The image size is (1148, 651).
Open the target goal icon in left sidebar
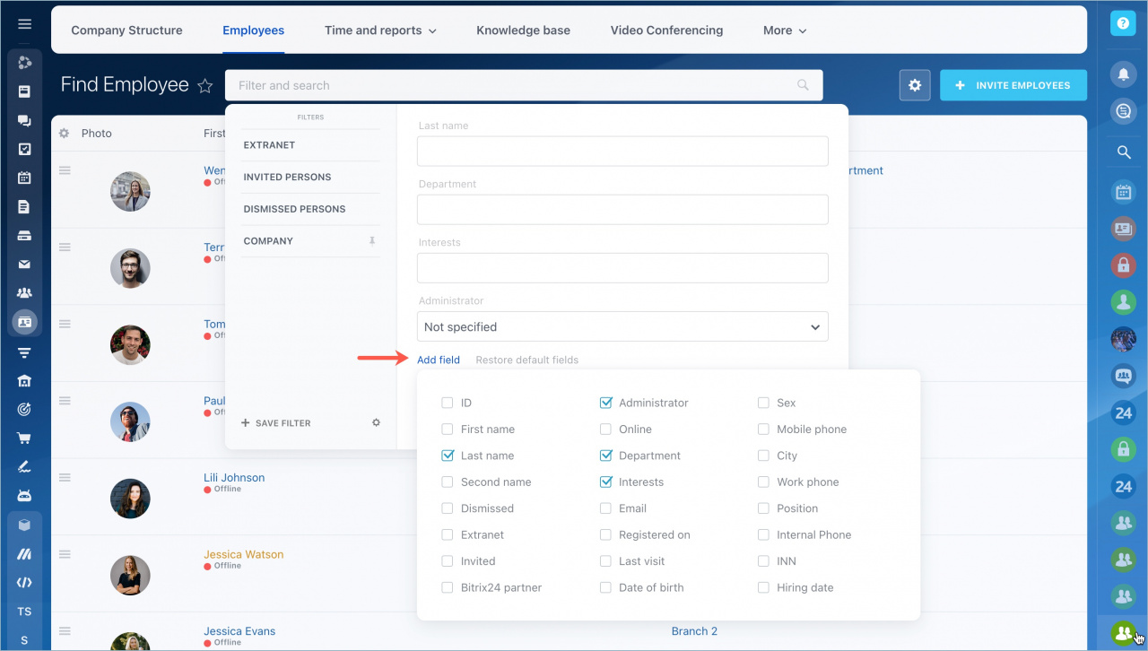24,410
